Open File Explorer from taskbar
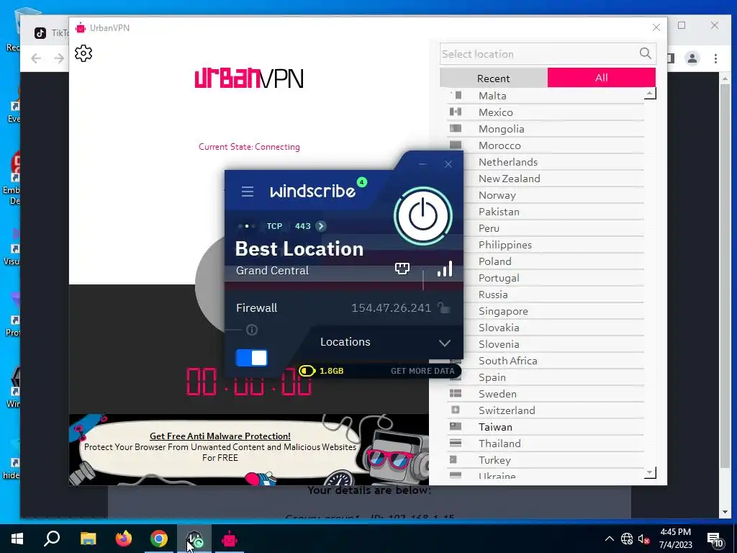Screen dimensions: 737x553 [88, 539]
